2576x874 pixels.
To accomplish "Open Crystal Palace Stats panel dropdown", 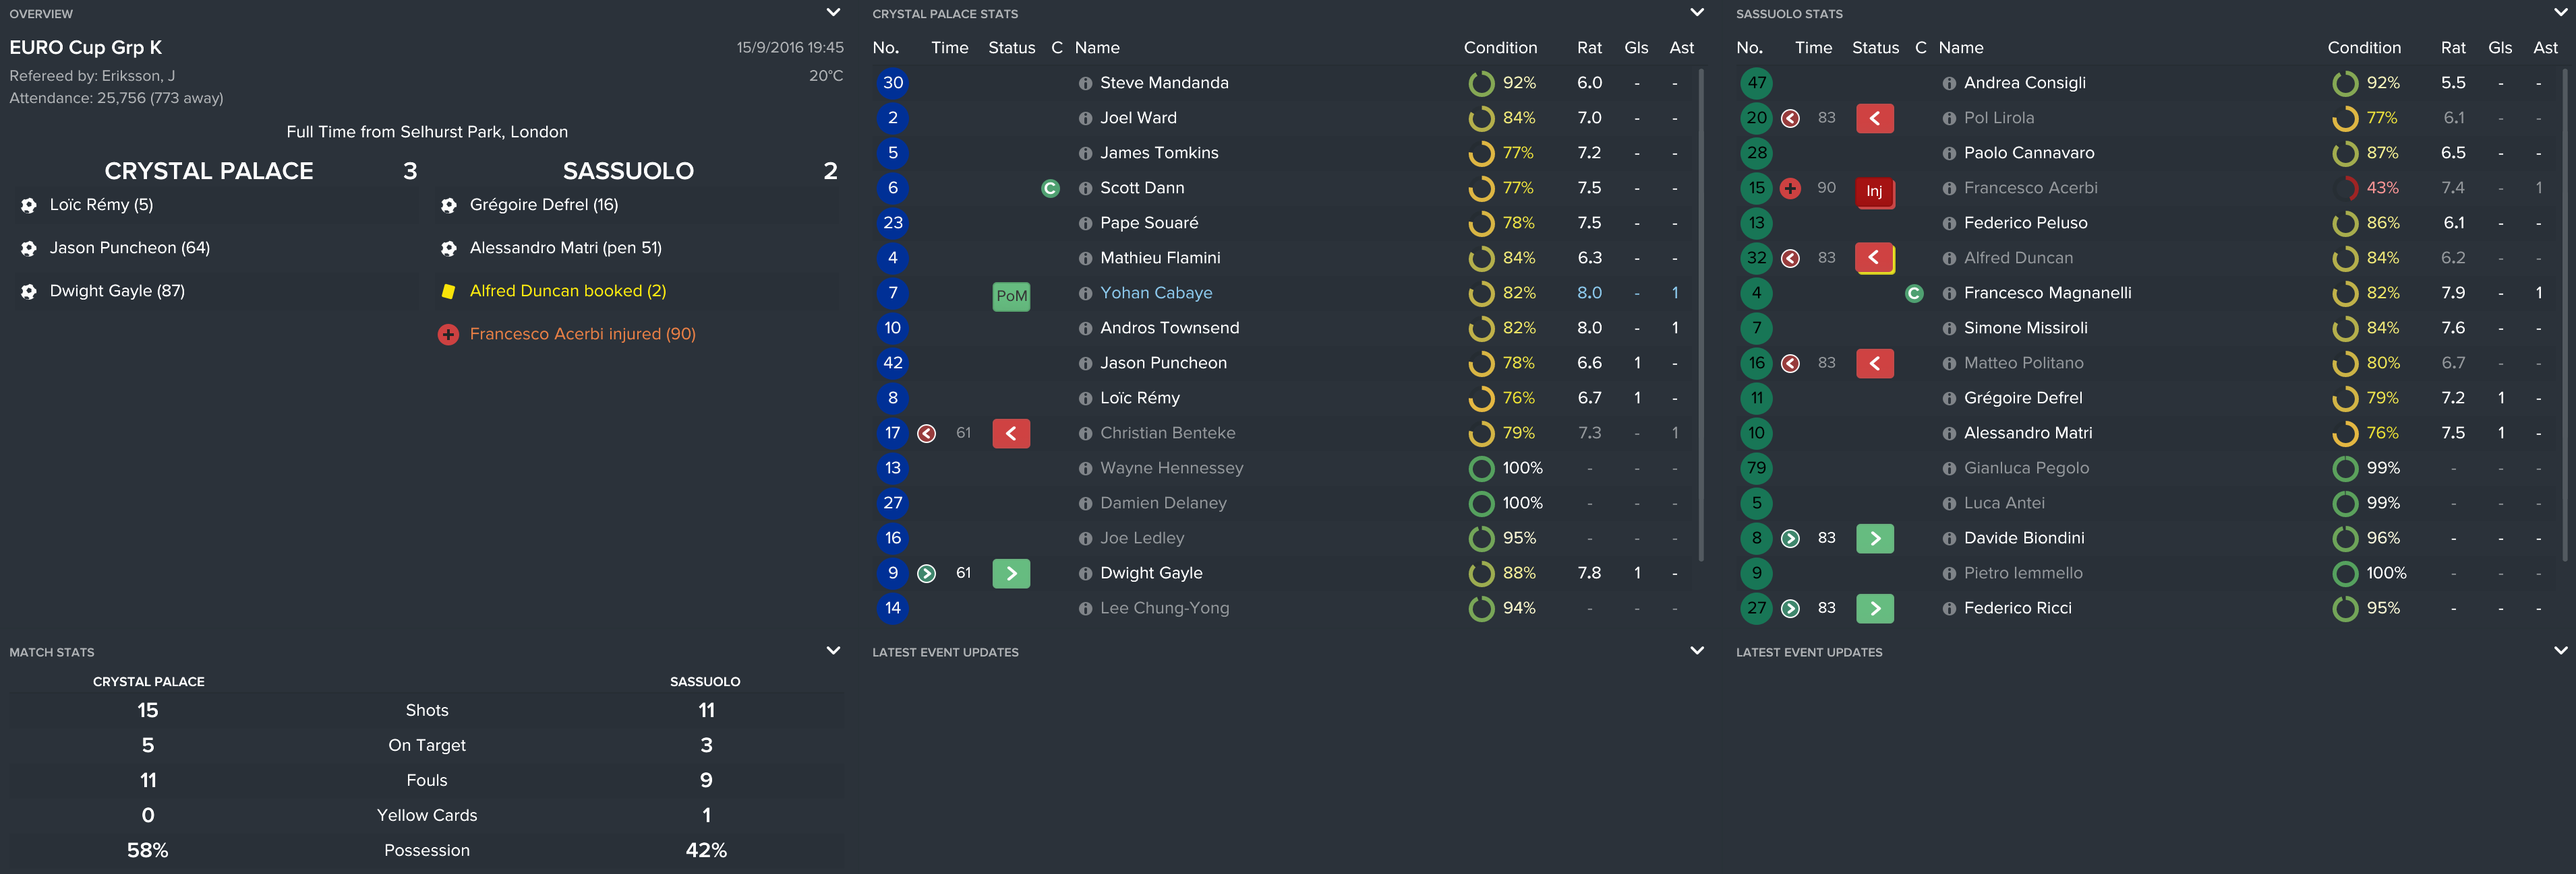I will tap(1697, 13).
